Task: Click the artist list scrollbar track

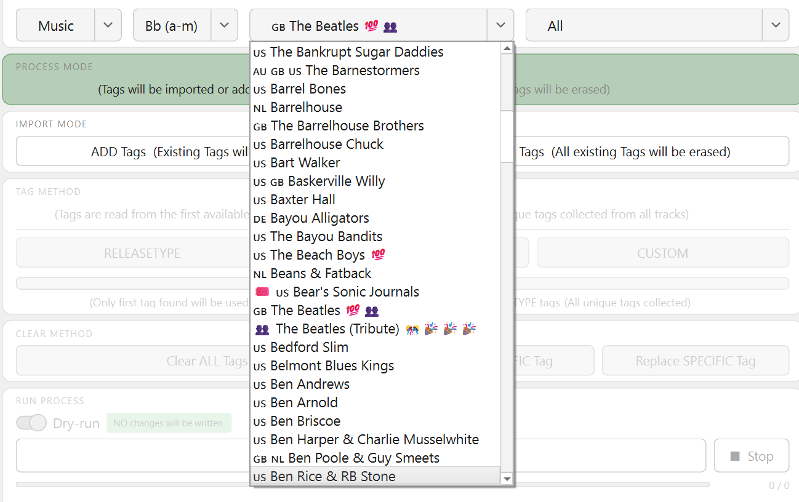Action: 507,308
